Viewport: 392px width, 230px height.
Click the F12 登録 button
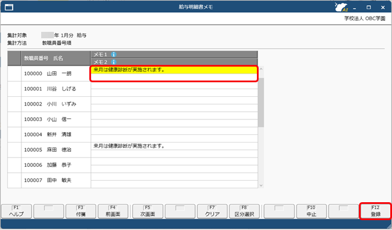[x=375, y=211]
